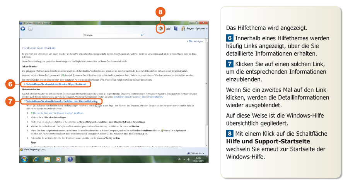Click 'Alles anzeigen' to expand all sections
The image size is (348, 186).
[195, 41]
